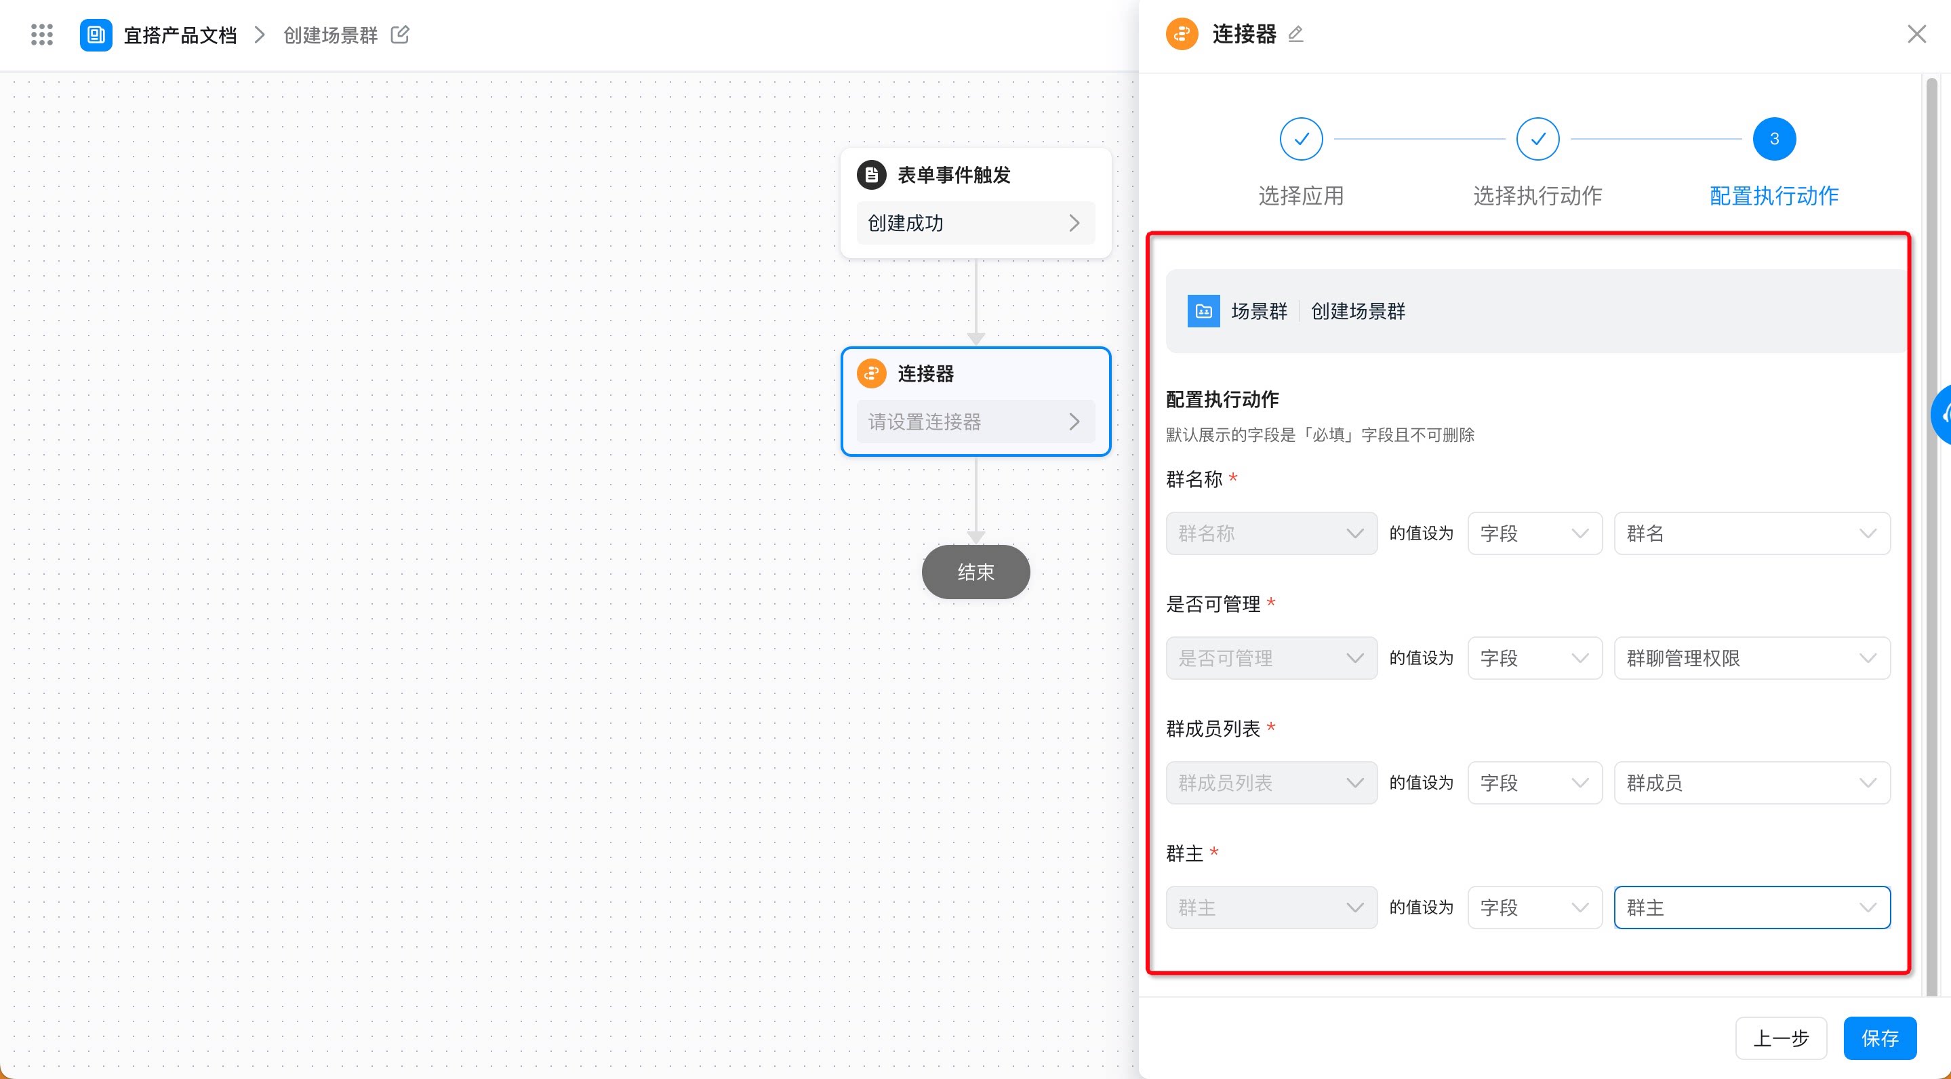This screenshot has height=1079, width=1951.
Task: Open the 群聊管理权限 value dropdown
Action: coord(1752,658)
